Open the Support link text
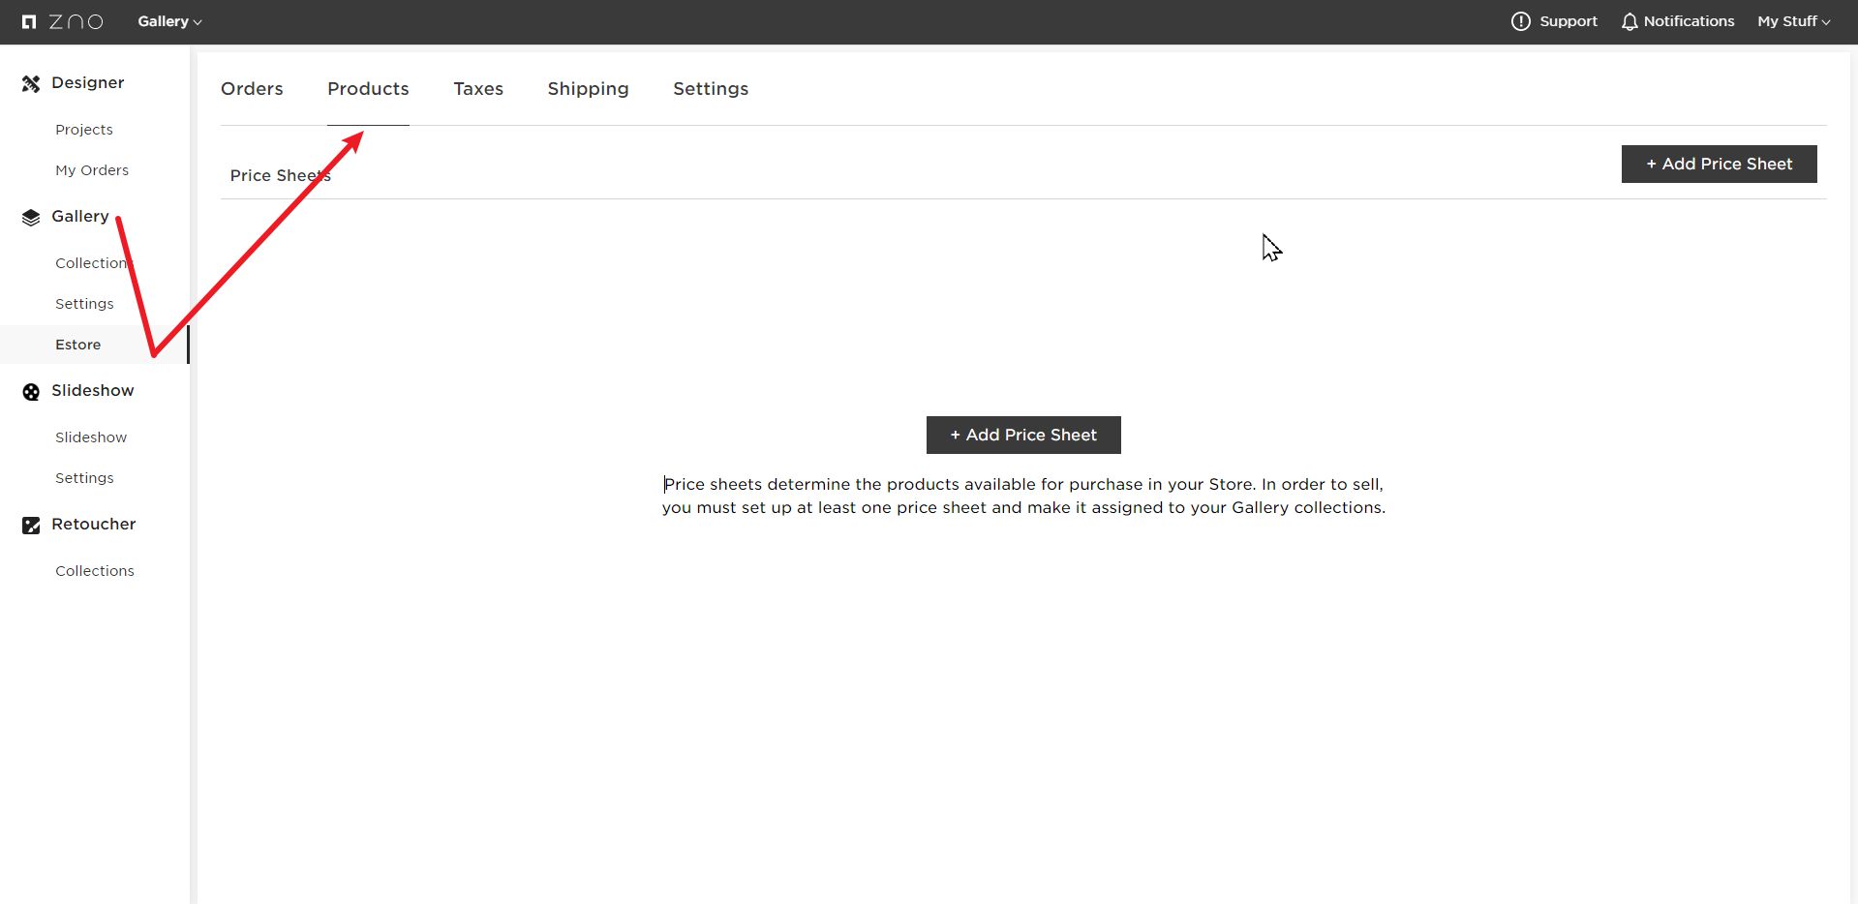The height and width of the screenshot is (904, 1858). click(x=1568, y=21)
